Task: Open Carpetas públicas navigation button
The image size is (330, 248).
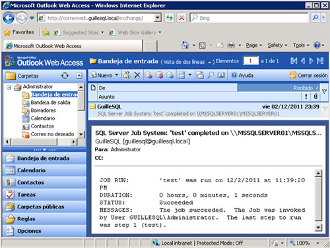Action: (45, 207)
